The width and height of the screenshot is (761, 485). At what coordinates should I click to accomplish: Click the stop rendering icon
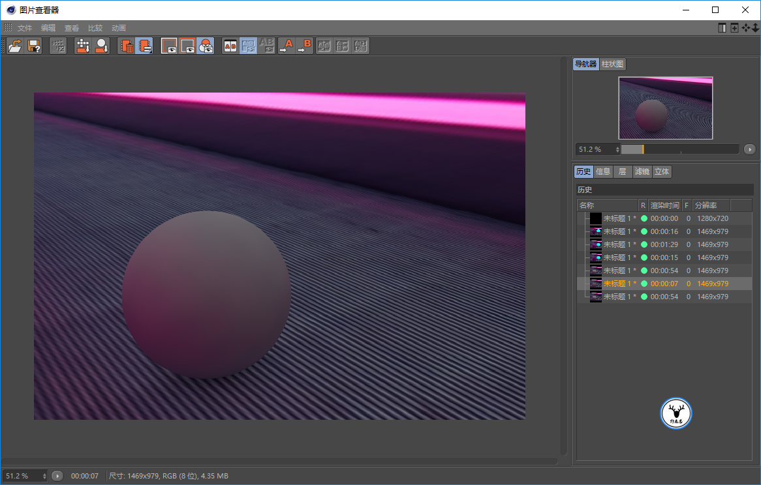pos(58,46)
